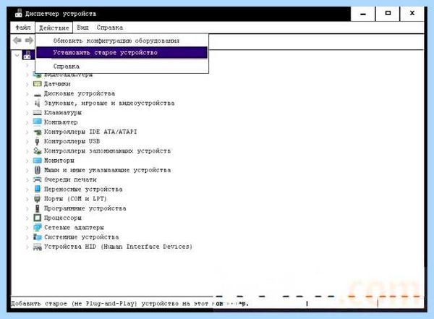This screenshot has width=434, height=319.
Task: Open the Вид menu
Action: pyautogui.click(x=82, y=27)
